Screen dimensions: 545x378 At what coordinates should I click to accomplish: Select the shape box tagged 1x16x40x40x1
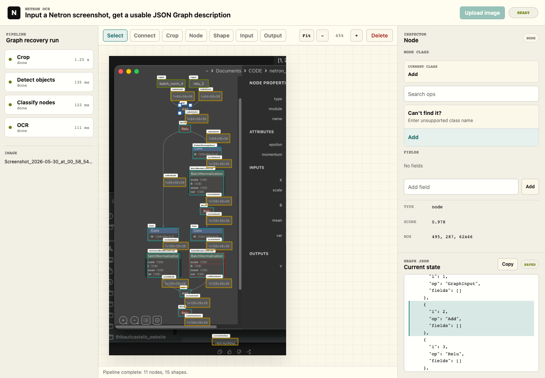(225, 342)
